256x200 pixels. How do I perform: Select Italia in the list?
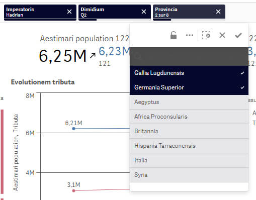tap(189, 160)
